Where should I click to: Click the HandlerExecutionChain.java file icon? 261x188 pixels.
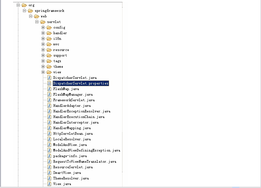click(49, 117)
